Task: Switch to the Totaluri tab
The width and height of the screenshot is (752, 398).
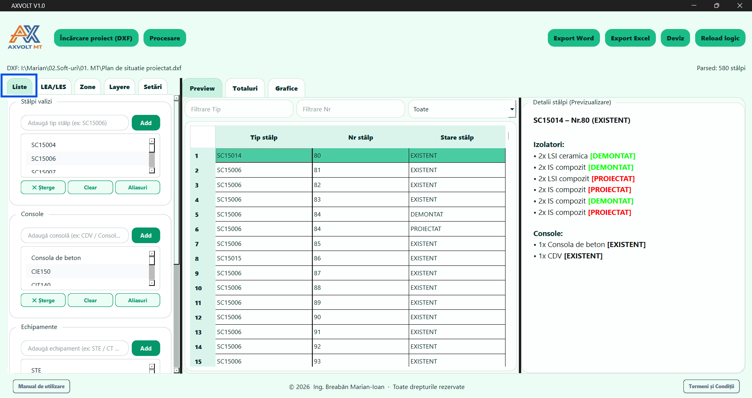Action: [x=245, y=88]
